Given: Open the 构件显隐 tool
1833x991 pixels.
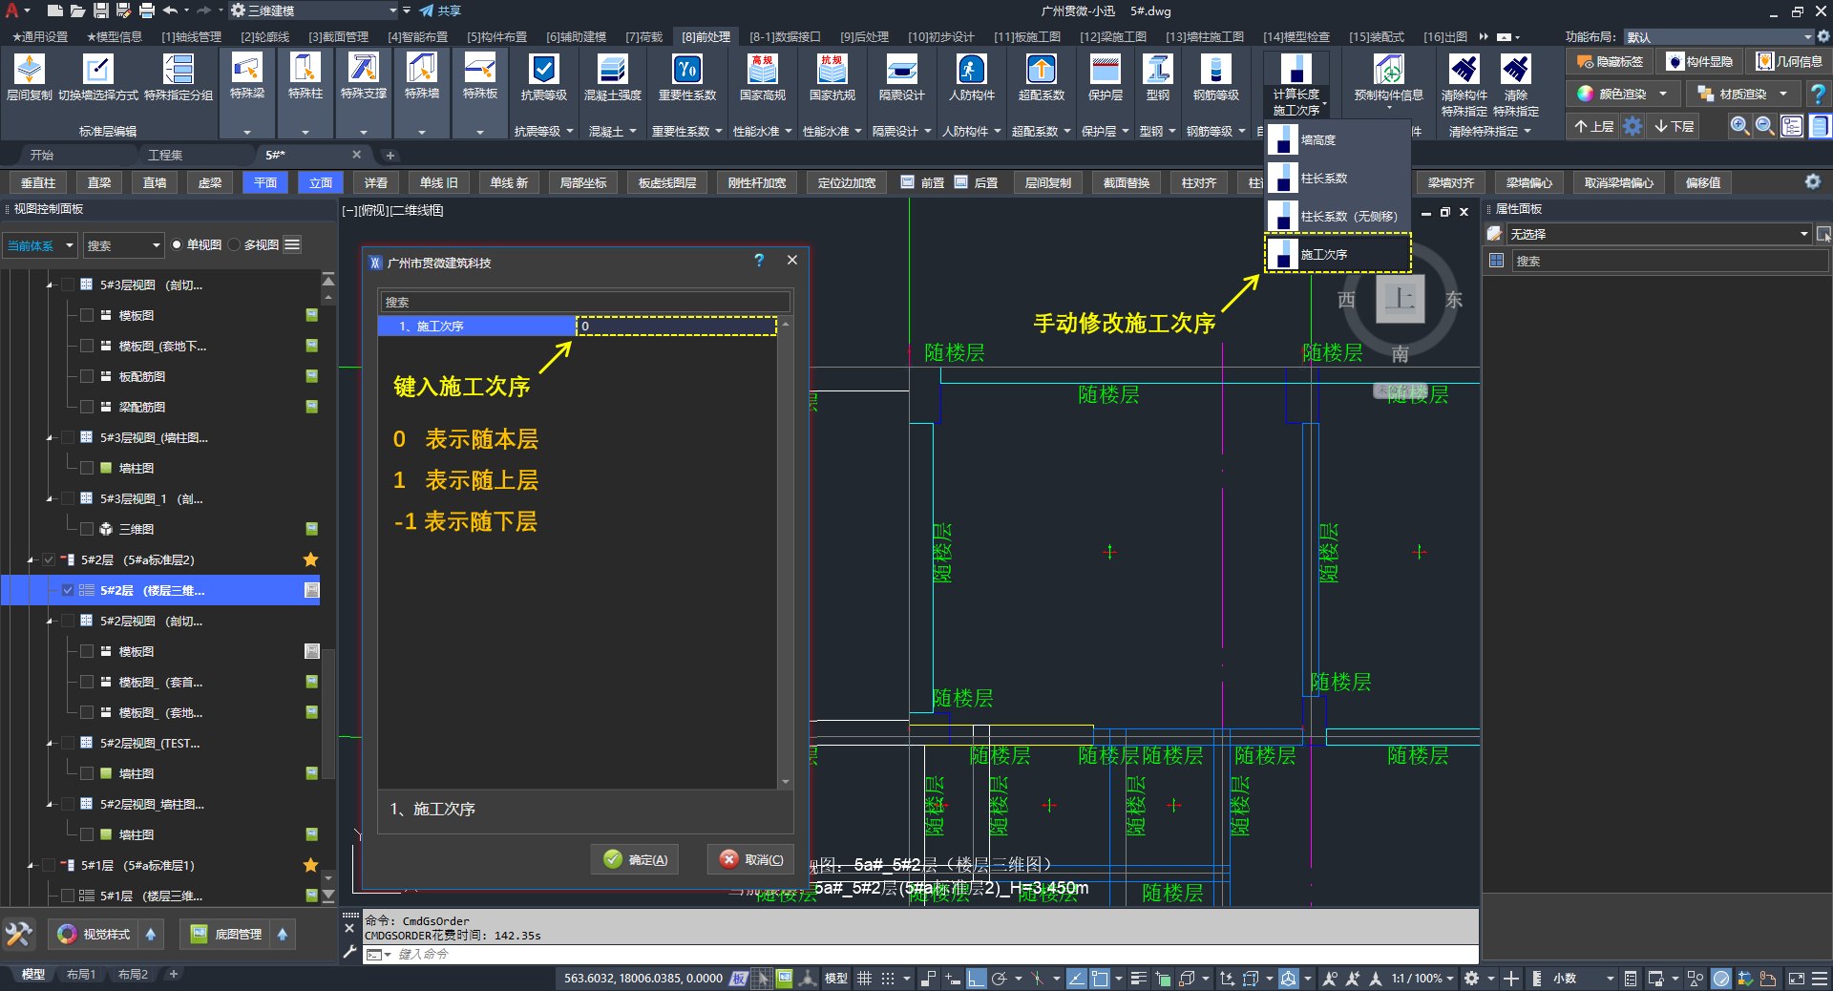Looking at the screenshot, I should pos(1700,62).
